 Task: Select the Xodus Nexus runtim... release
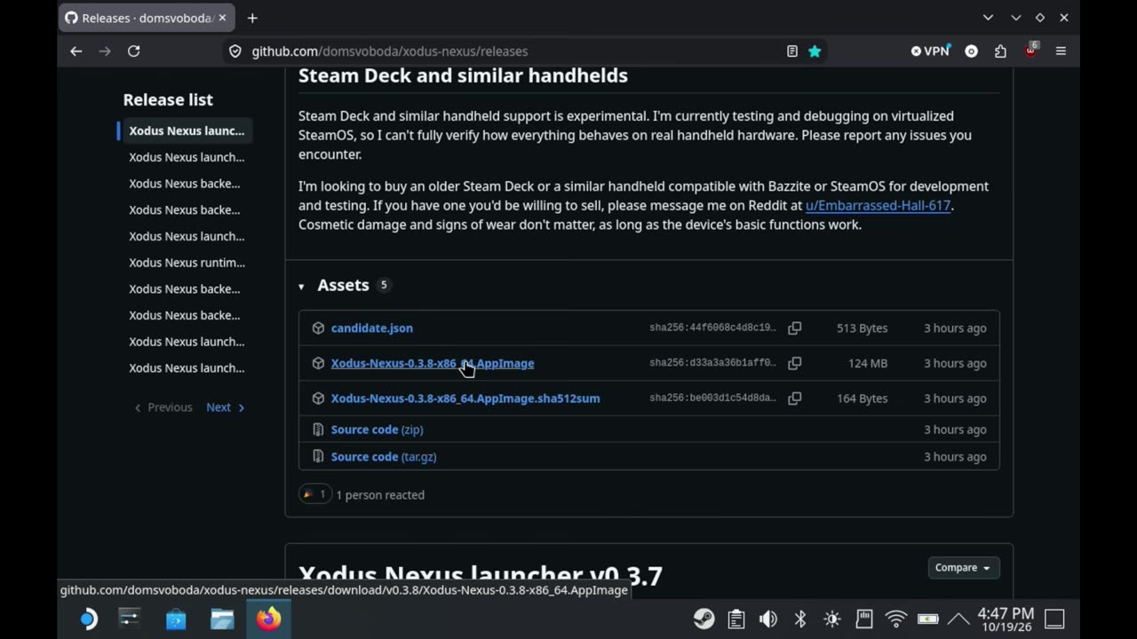pyautogui.click(x=187, y=263)
